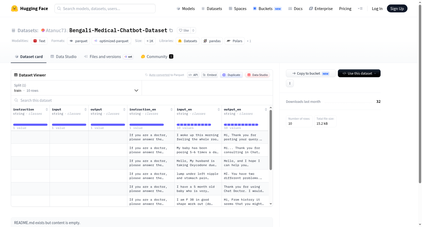Click the Hugging Face logo icon
422x227 pixels.
pos(15,8)
